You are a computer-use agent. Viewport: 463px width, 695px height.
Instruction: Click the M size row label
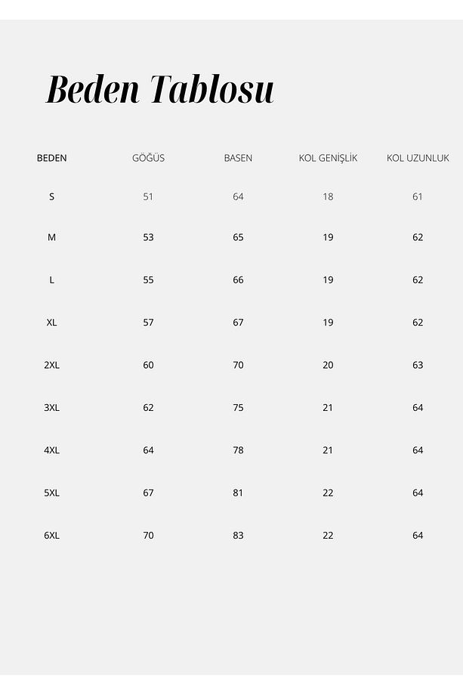52,237
